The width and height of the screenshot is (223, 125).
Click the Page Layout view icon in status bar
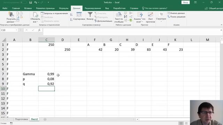(186, 123)
